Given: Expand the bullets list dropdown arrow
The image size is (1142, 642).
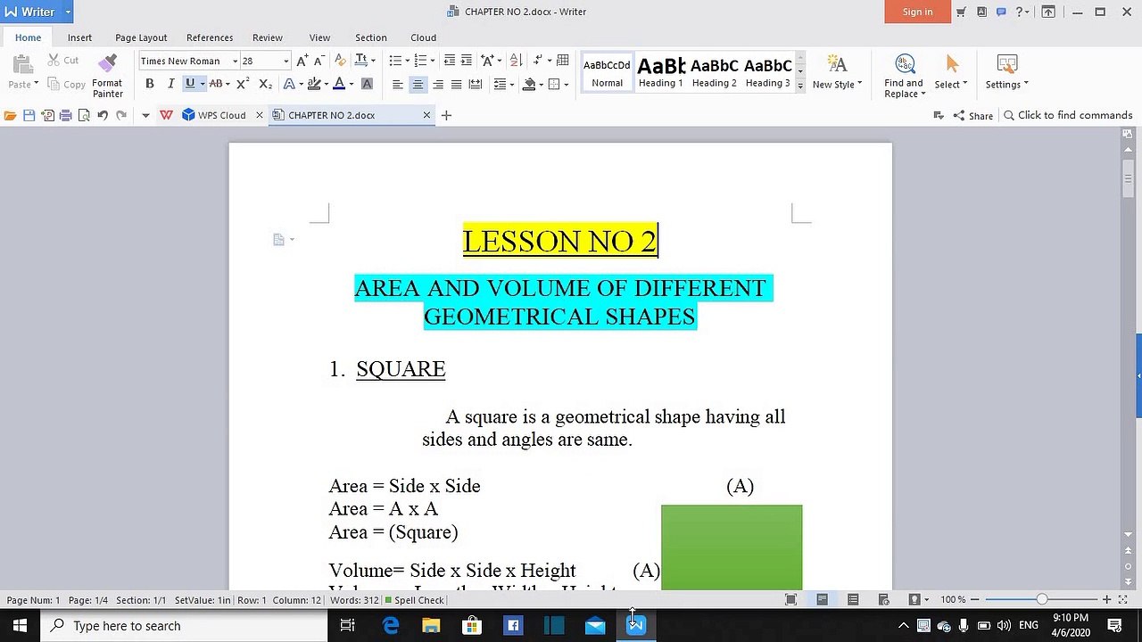Looking at the screenshot, I should click(x=407, y=61).
